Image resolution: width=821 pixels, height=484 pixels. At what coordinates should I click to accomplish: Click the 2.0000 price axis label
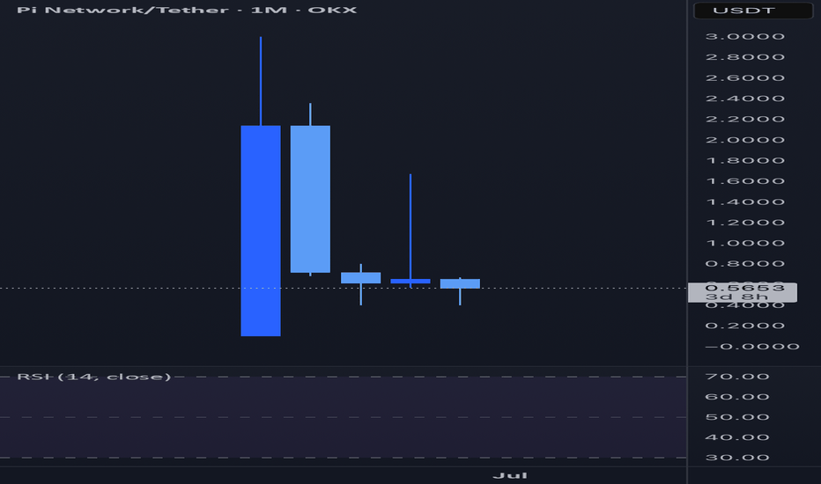click(745, 140)
